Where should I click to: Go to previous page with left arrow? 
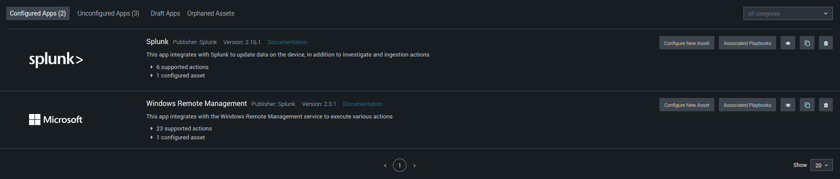(x=385, y=166)
